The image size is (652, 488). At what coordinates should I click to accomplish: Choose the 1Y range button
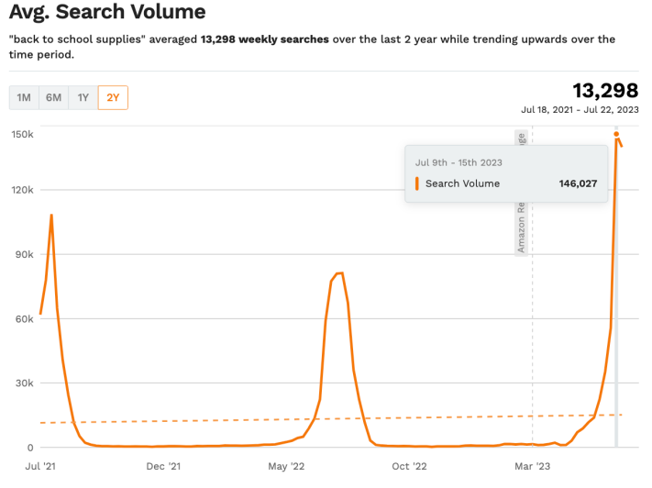(x=83, y=97)
